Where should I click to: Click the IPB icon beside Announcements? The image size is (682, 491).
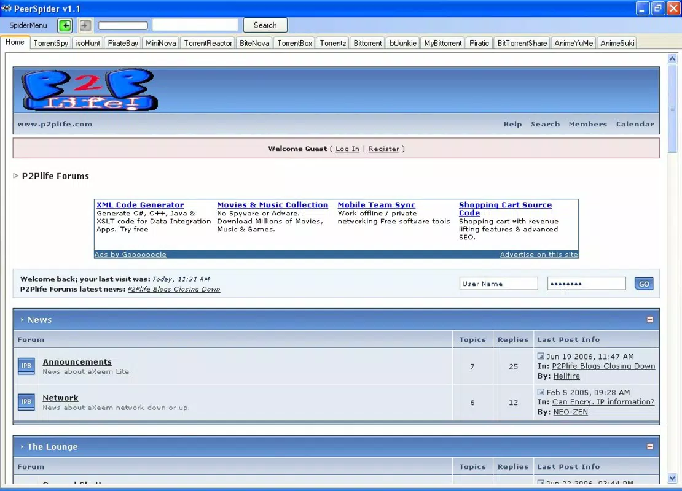click(x=26, y=366)
